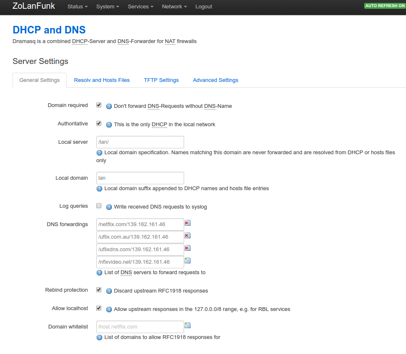This screenshot has width=406, height=354.
Task: Add a new DNS forwarding entry
Action: pyautogui.click(x=188, y=260)
